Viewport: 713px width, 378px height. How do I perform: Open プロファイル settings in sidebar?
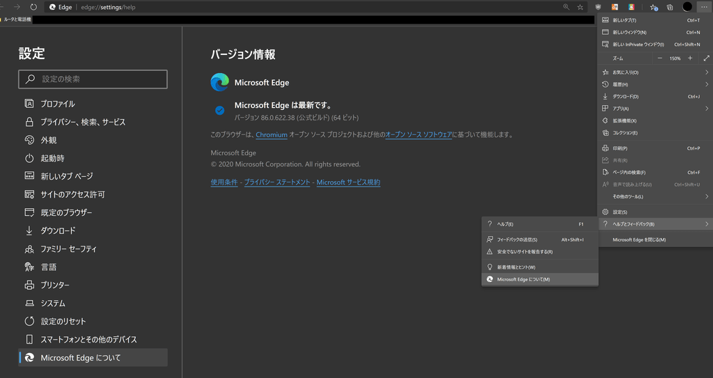click(x=93, y=104)
